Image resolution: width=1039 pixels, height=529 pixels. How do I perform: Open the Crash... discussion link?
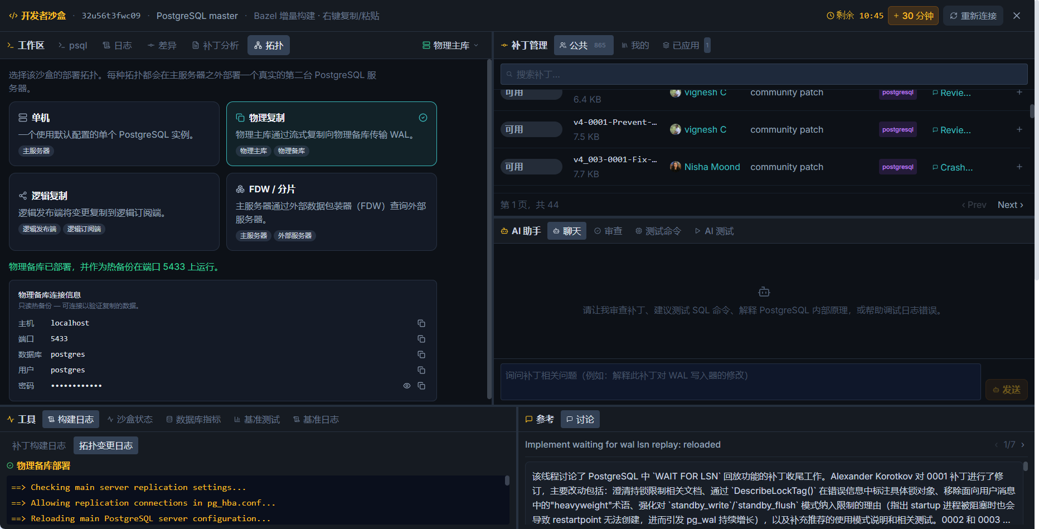[953, 167]
